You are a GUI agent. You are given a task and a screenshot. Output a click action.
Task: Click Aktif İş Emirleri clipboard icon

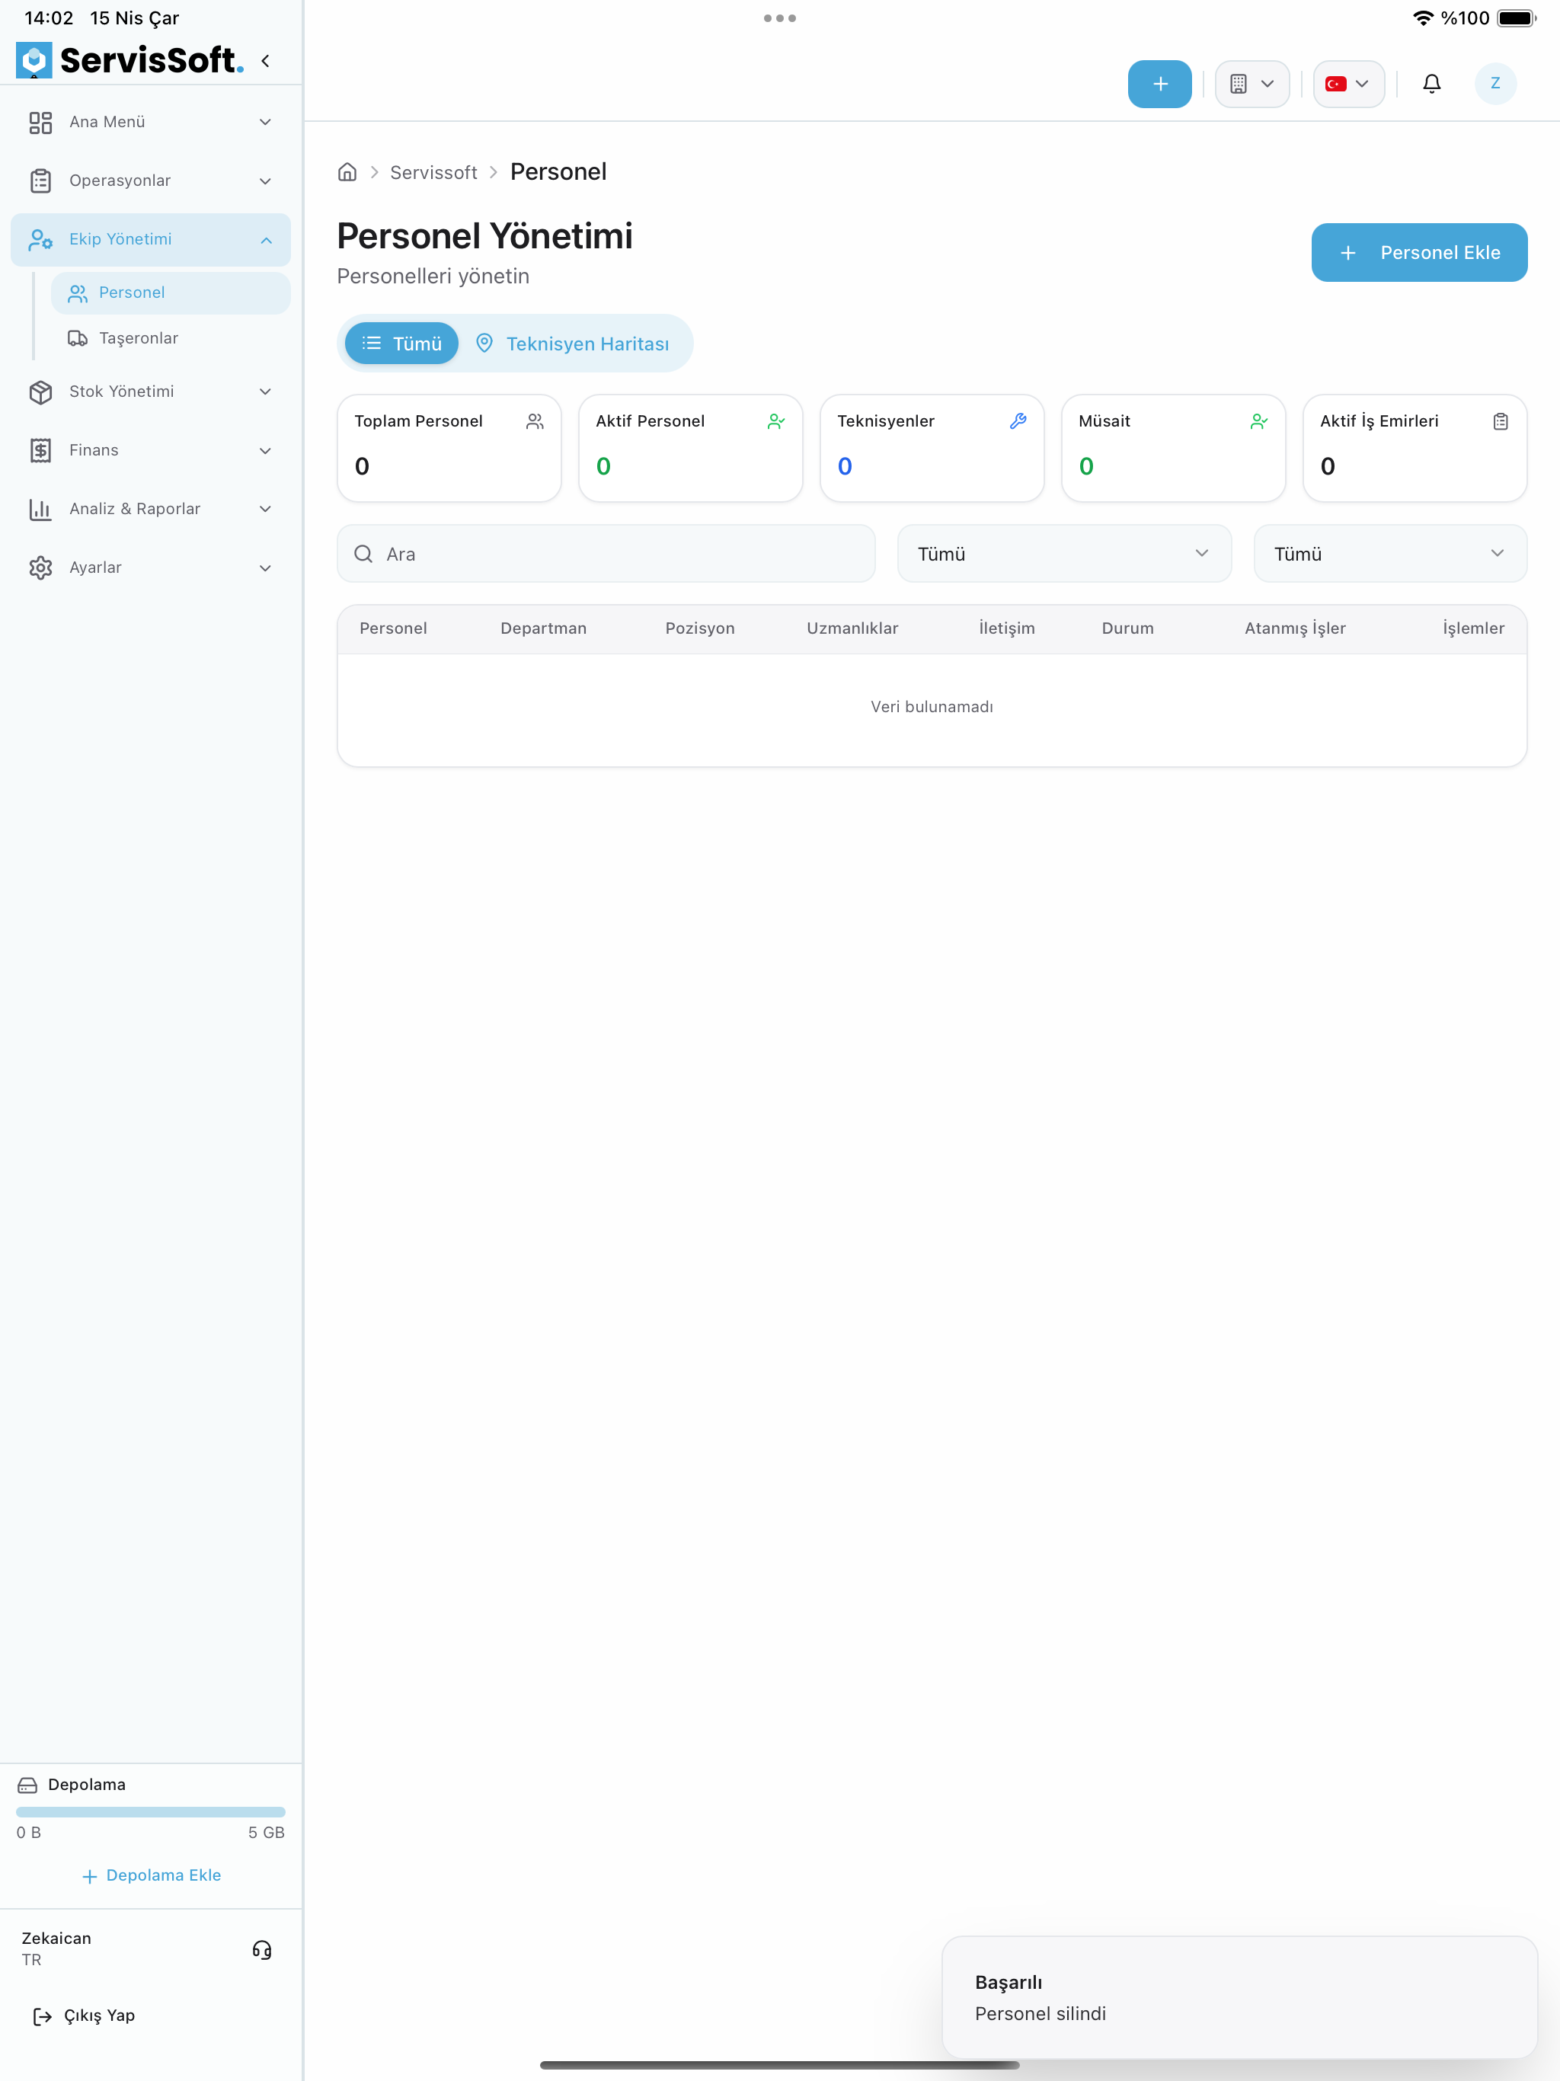[1501, 421]
